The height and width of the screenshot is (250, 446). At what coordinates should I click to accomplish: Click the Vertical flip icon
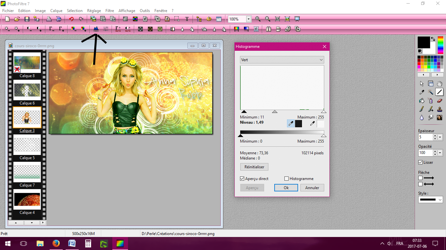click(278, 29)
